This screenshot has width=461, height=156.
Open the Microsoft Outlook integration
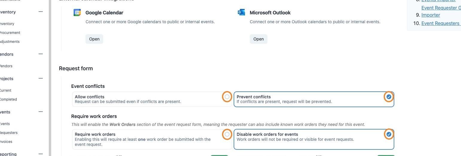(x=258, y=39)
